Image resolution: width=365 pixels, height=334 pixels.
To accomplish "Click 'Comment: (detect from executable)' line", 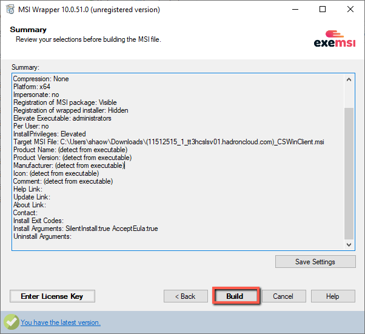I will click(63, 181).
